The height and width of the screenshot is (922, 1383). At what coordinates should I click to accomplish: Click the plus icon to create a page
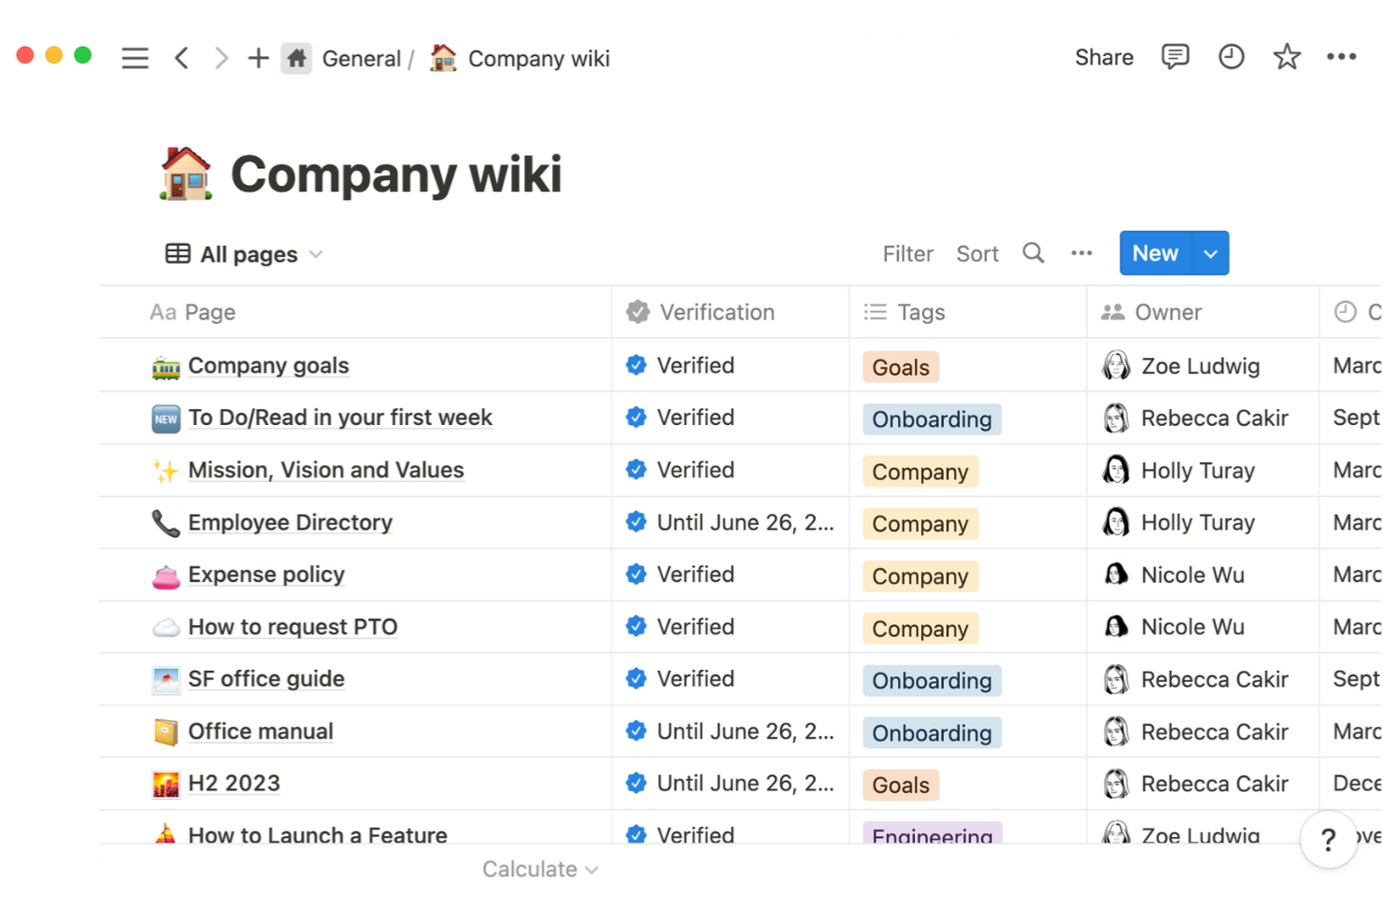tap(257, 57)
